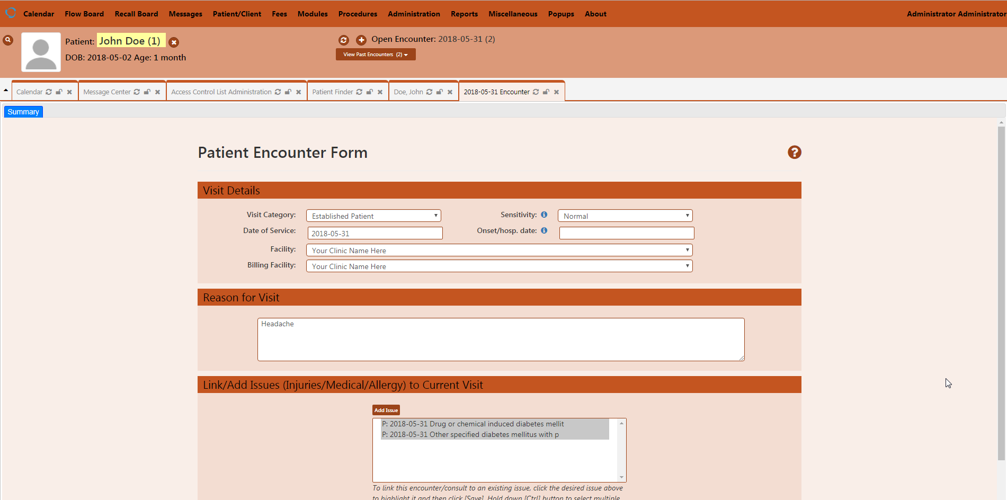Toggle the lock on the Doe, John tab

click(439, 91)
